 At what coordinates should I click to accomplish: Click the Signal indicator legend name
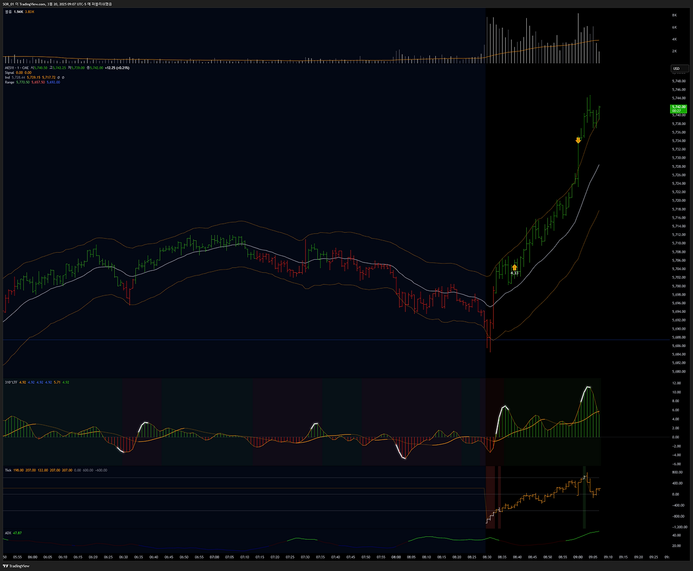point(9,73)
